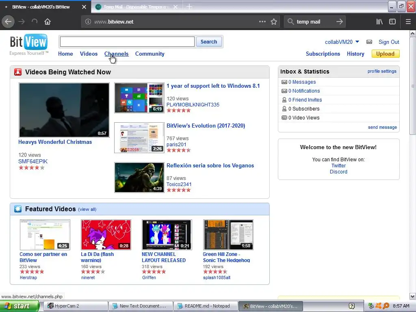Screen dimensions: 416x312
Task: Close the Temp Mail browser tab
Action: (x=175, y=7)
